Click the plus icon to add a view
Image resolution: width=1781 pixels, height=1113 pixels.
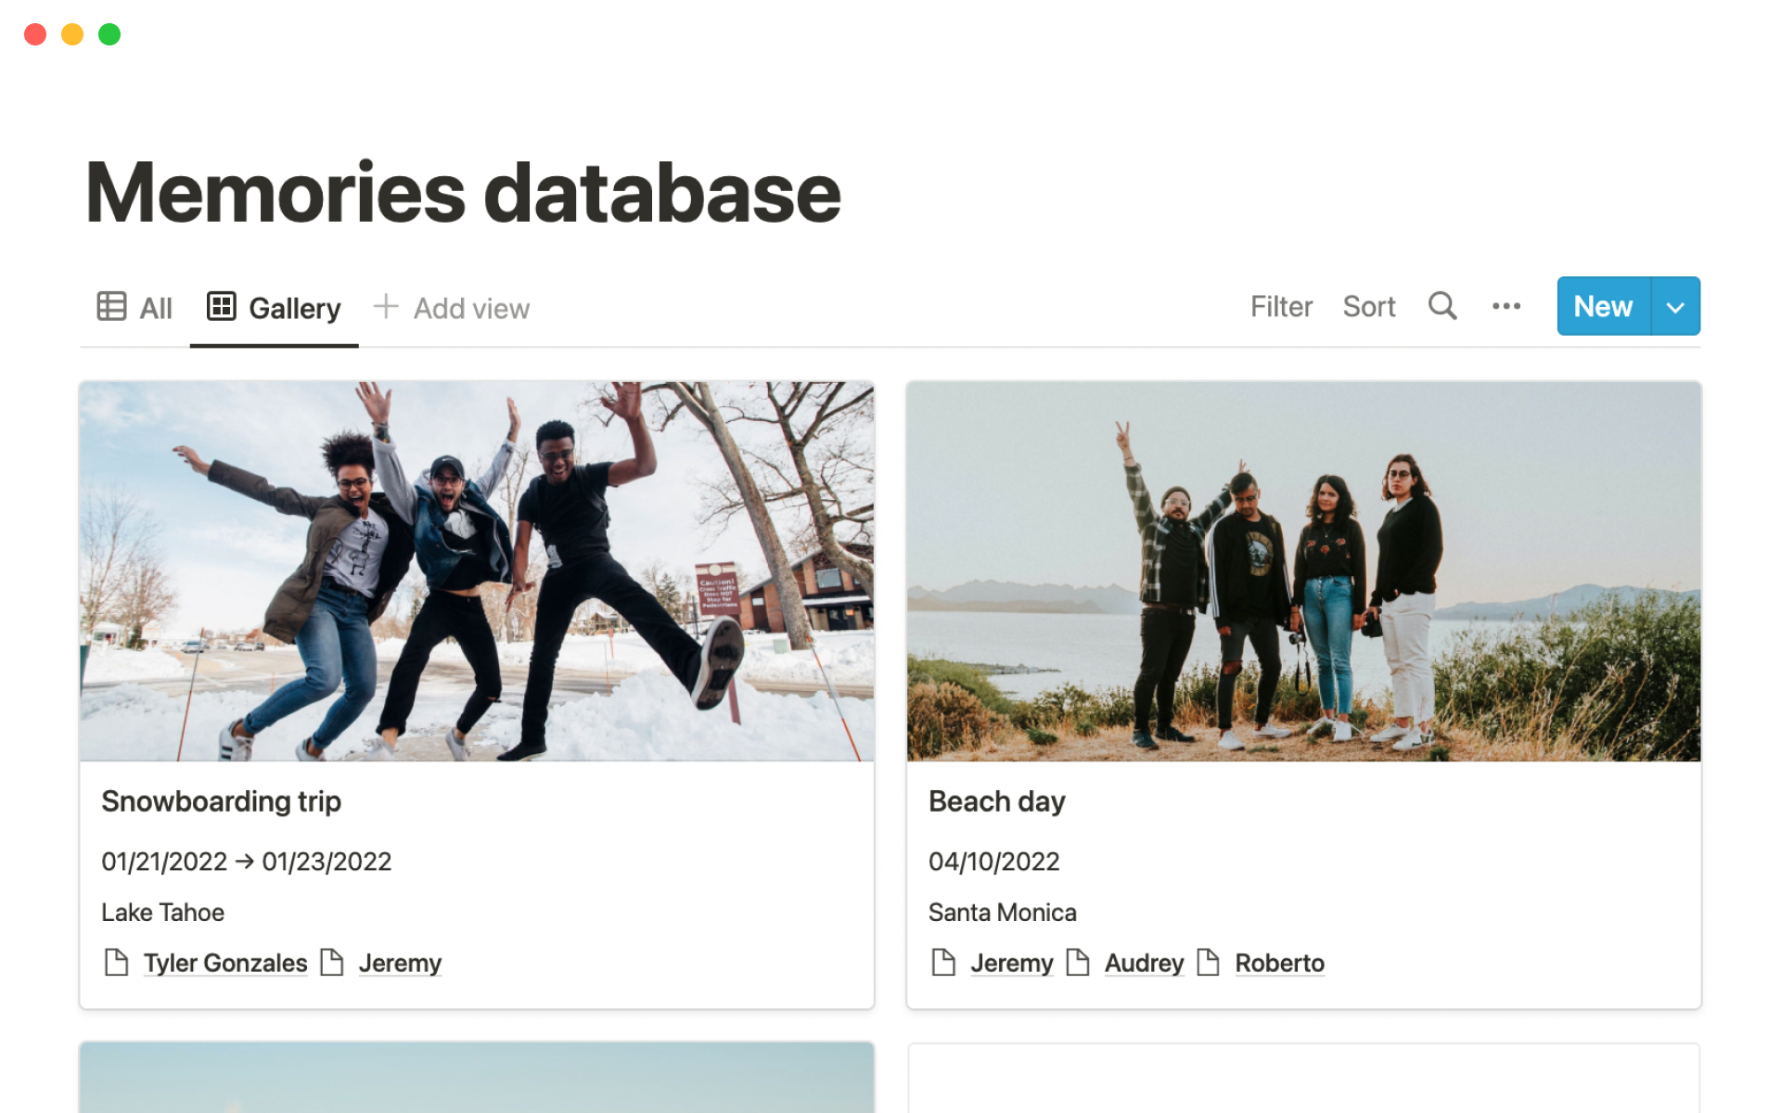tap(386, 306)
